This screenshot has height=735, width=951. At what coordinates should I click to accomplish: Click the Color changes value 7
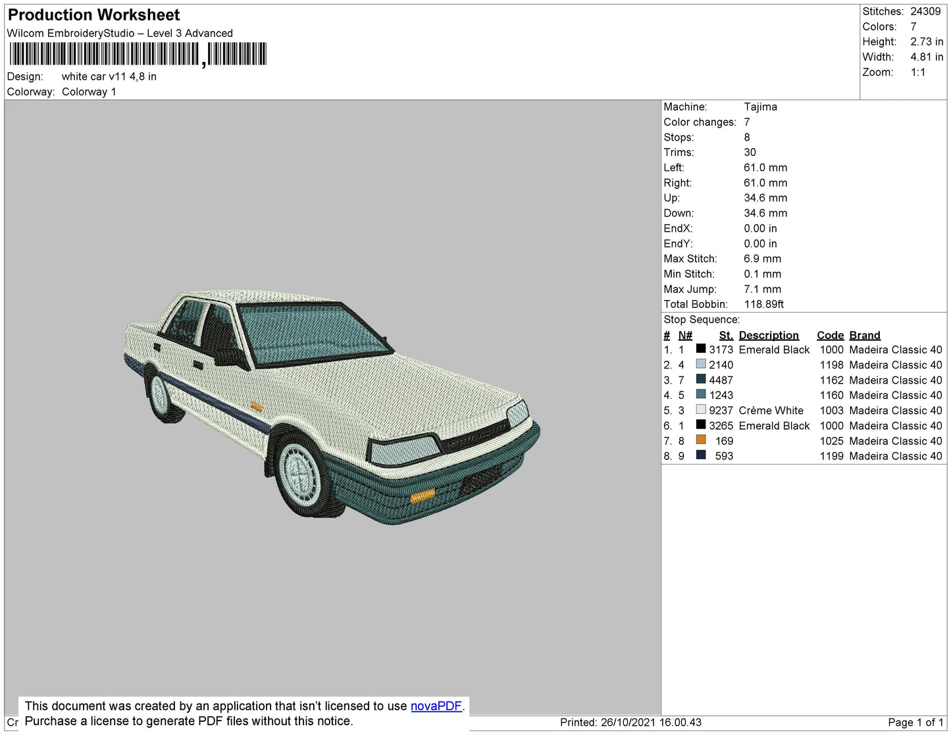click(747, 122)
